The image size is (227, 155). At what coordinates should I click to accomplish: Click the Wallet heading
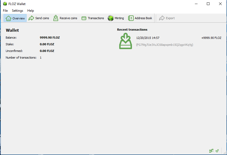(12, 30)
